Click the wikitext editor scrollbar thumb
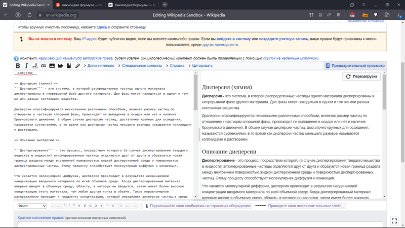Viewport: 405px width, 228px height. pyautogui.click(x=195, y=92)
